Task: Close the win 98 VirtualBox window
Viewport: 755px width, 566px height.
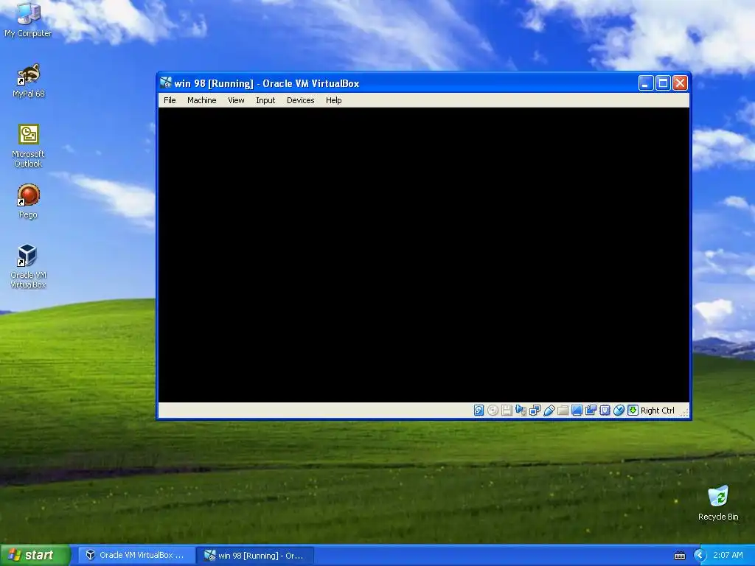Action: 680,83
